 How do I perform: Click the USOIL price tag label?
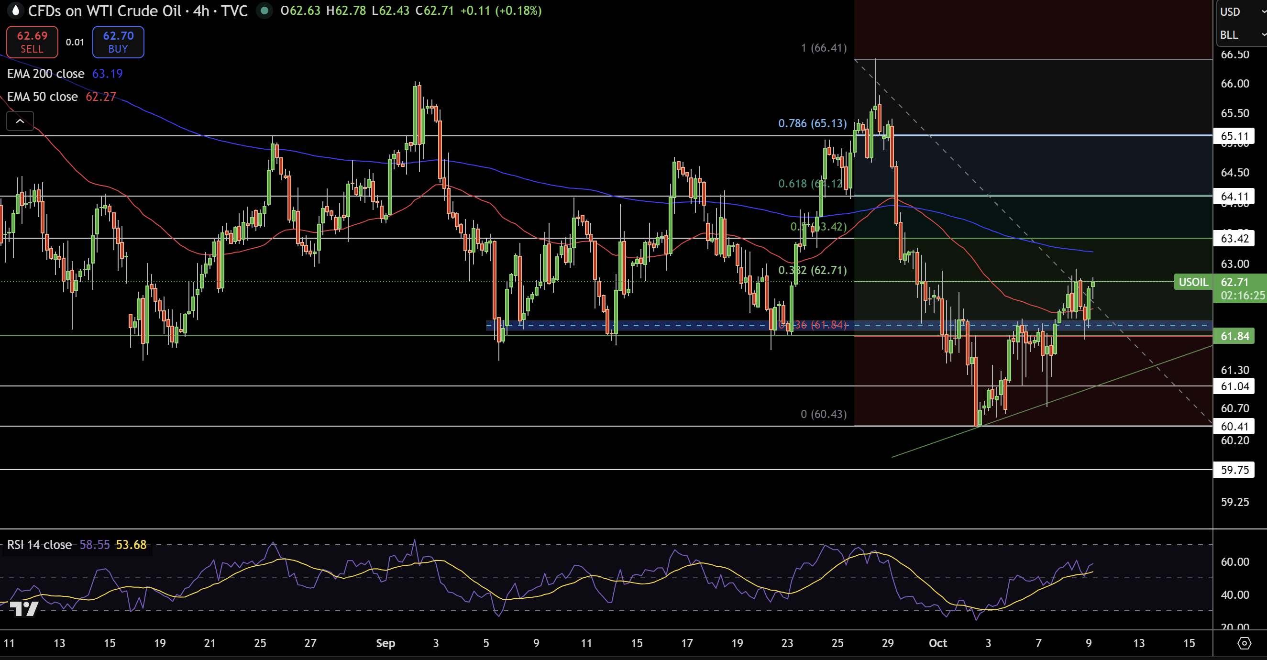[1193, 282]
